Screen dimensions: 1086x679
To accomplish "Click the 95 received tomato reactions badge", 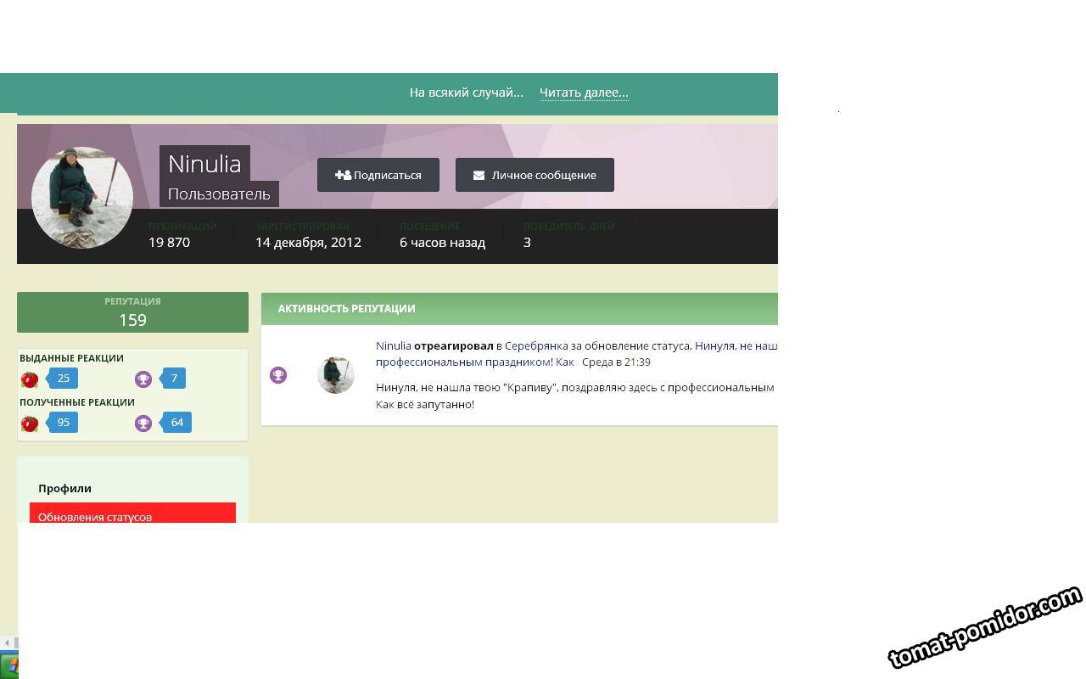I will pos(64,423).
